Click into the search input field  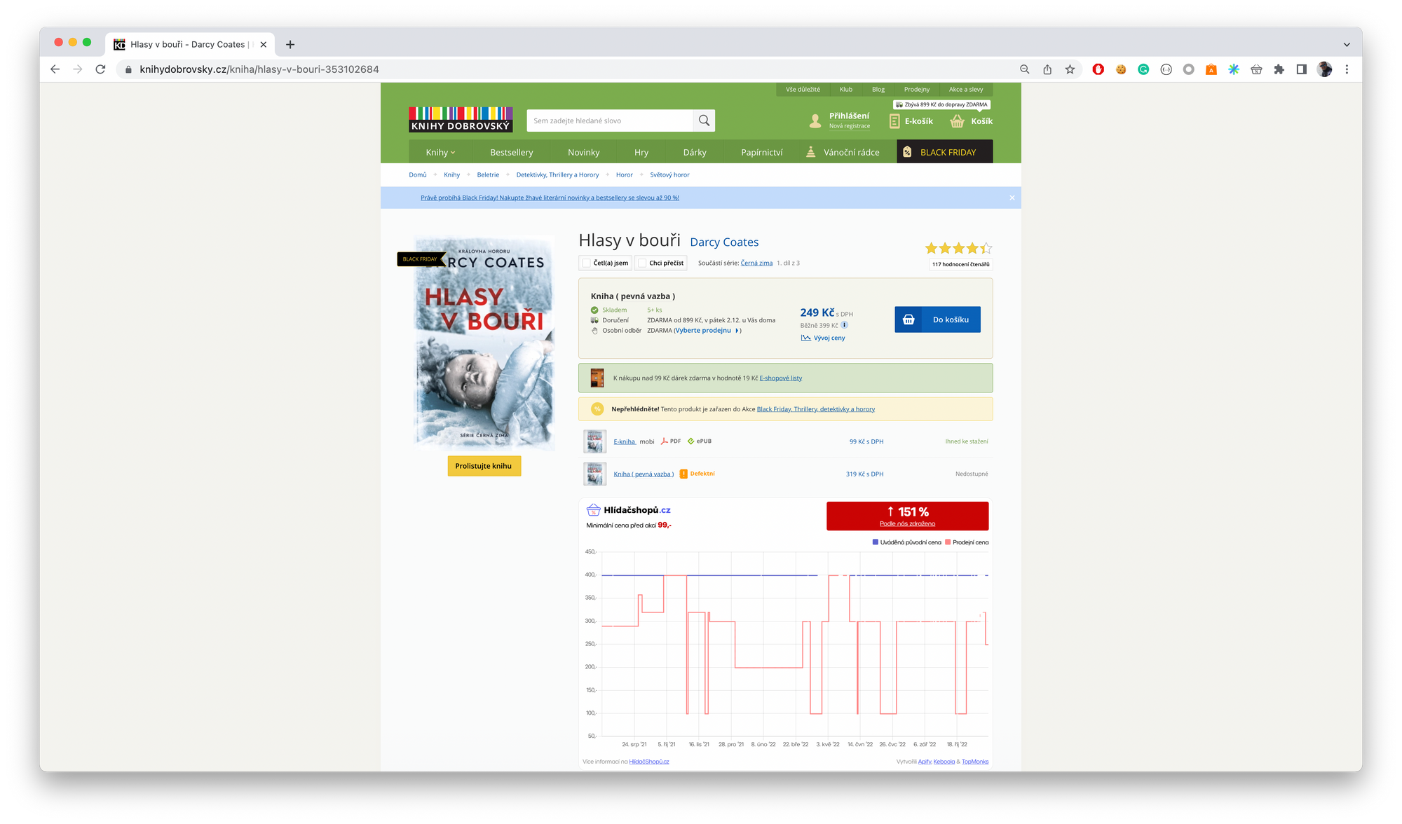point(609,121)
